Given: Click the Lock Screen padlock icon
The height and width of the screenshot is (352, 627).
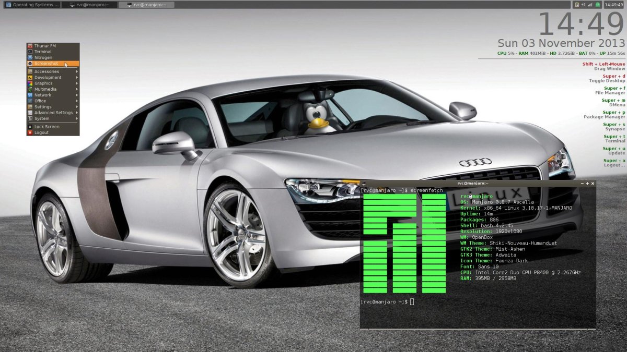Looking at the screenshot, I should click(30, 127).
